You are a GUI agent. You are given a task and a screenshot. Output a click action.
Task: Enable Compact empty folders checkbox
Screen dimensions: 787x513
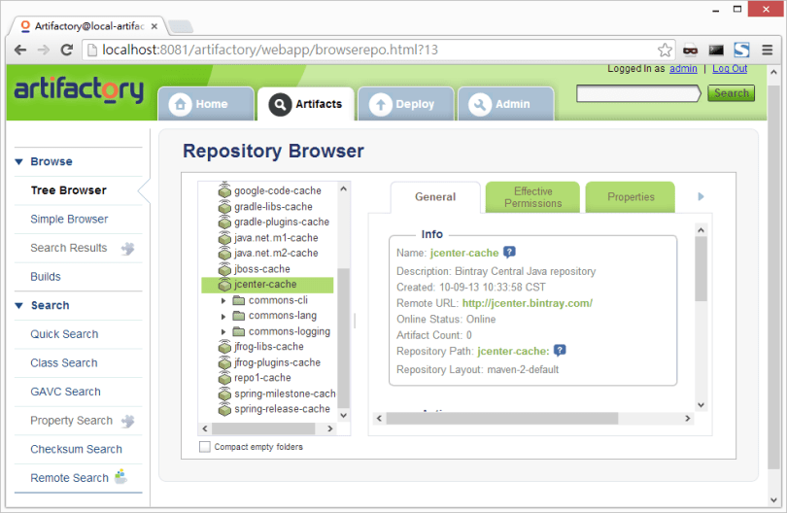pyautogui.click(x=204, y=447)
